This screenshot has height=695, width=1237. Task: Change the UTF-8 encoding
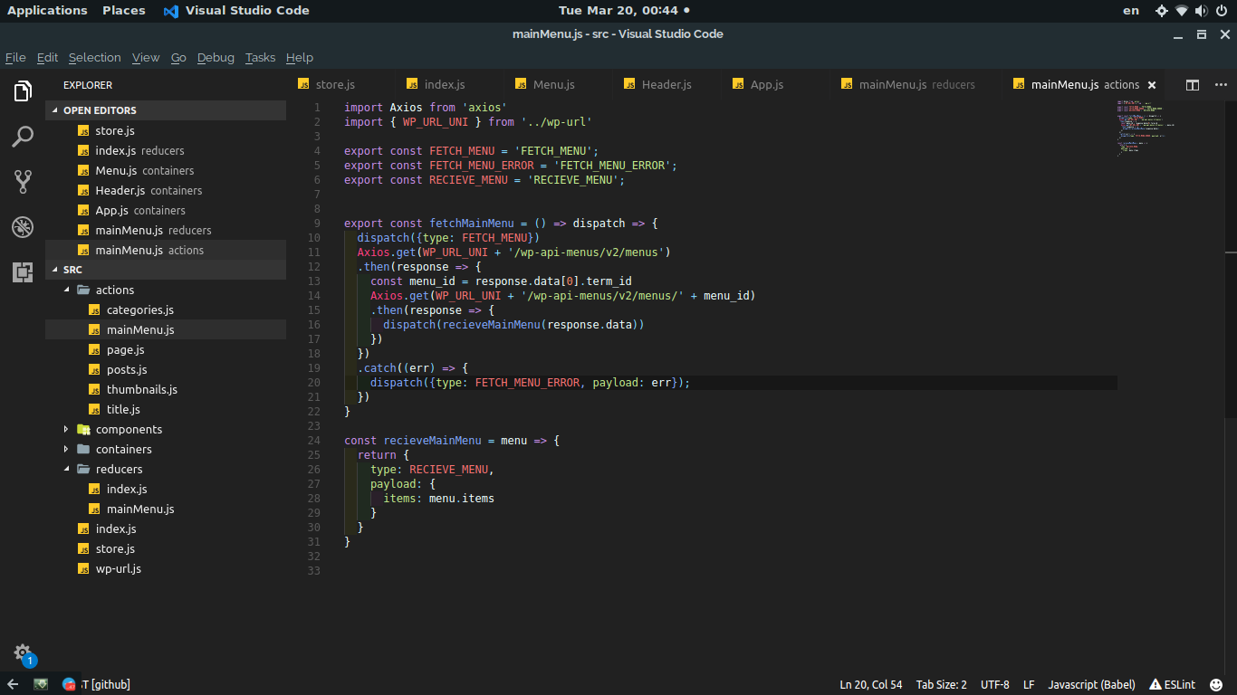tap(995, 685)
